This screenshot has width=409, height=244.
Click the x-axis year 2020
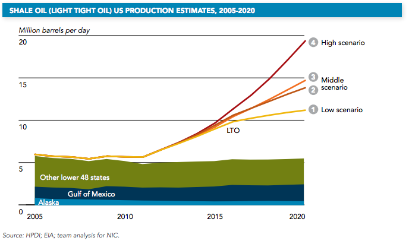coord(297,217)
